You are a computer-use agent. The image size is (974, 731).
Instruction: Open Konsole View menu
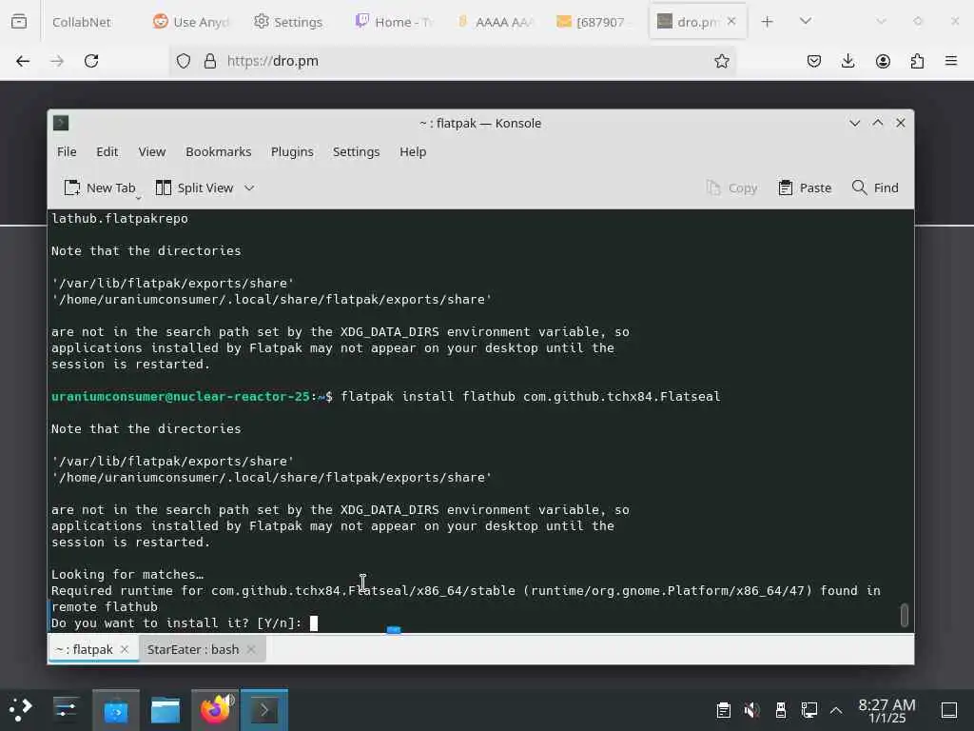[x=151, y=151]
